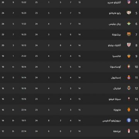Open the برشلونة team name link

(x=117, y=34)
